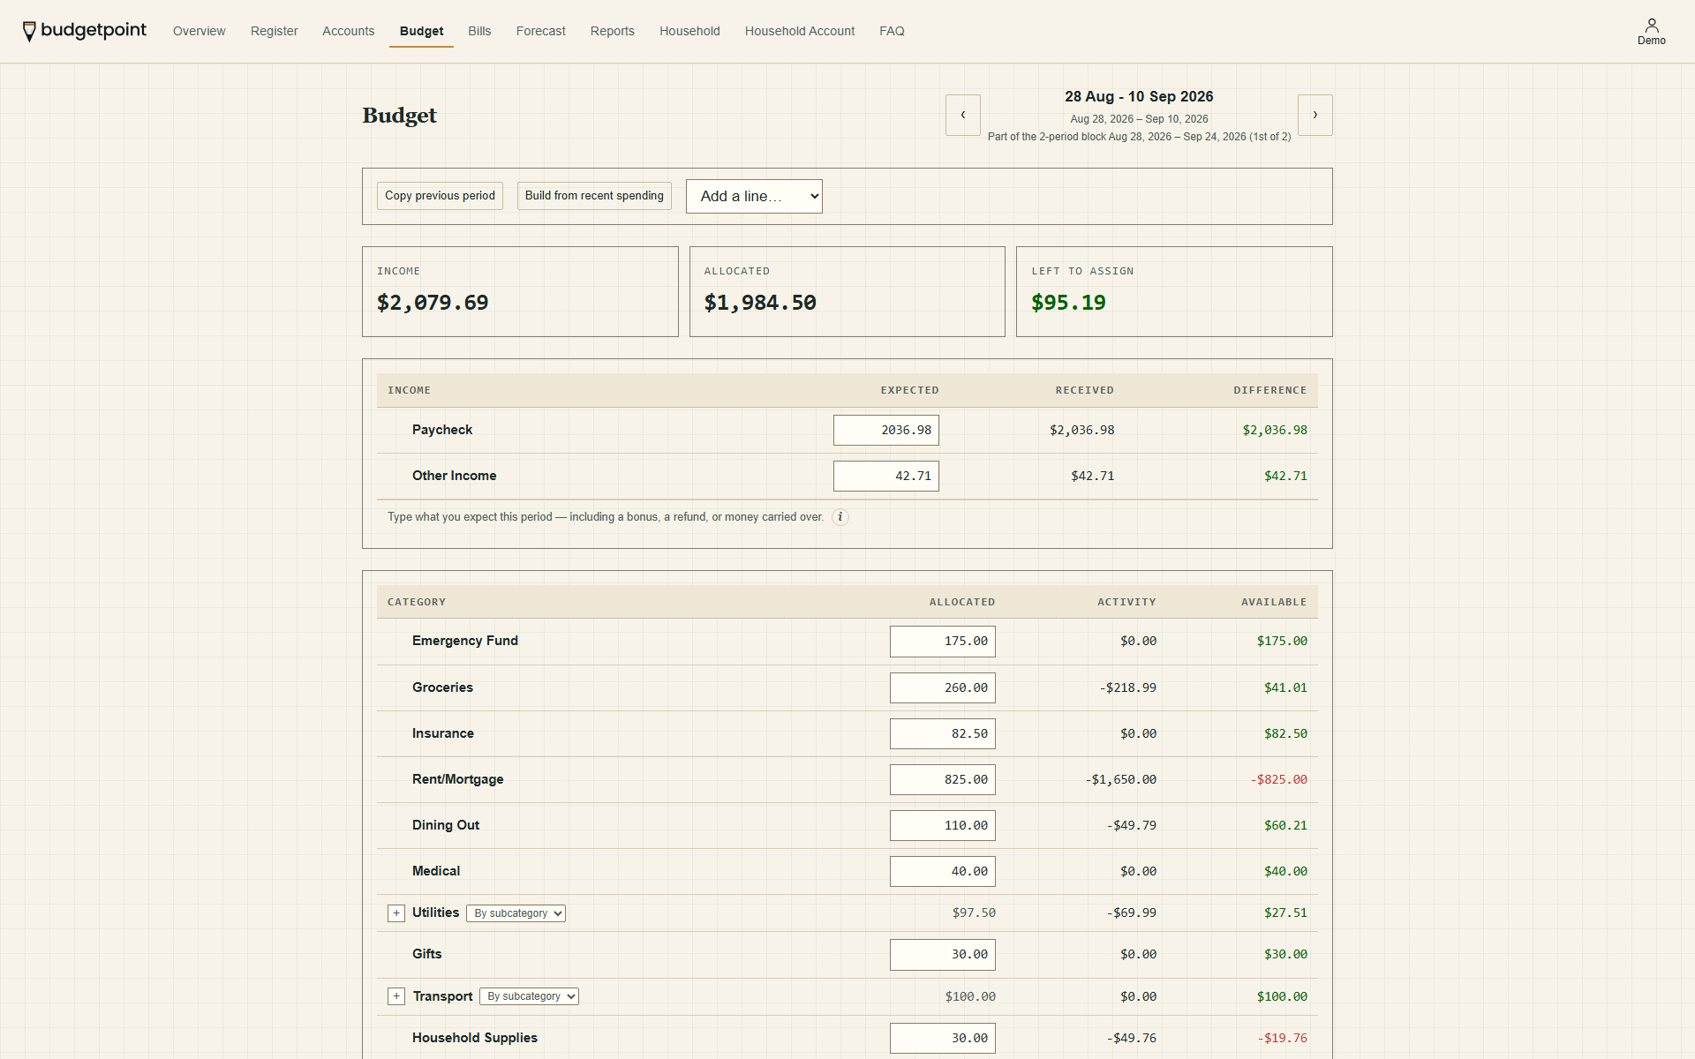This screenshot has width=1695, height=1059.
Task: Click the Paycheck income row label
Action: (442, 430)
